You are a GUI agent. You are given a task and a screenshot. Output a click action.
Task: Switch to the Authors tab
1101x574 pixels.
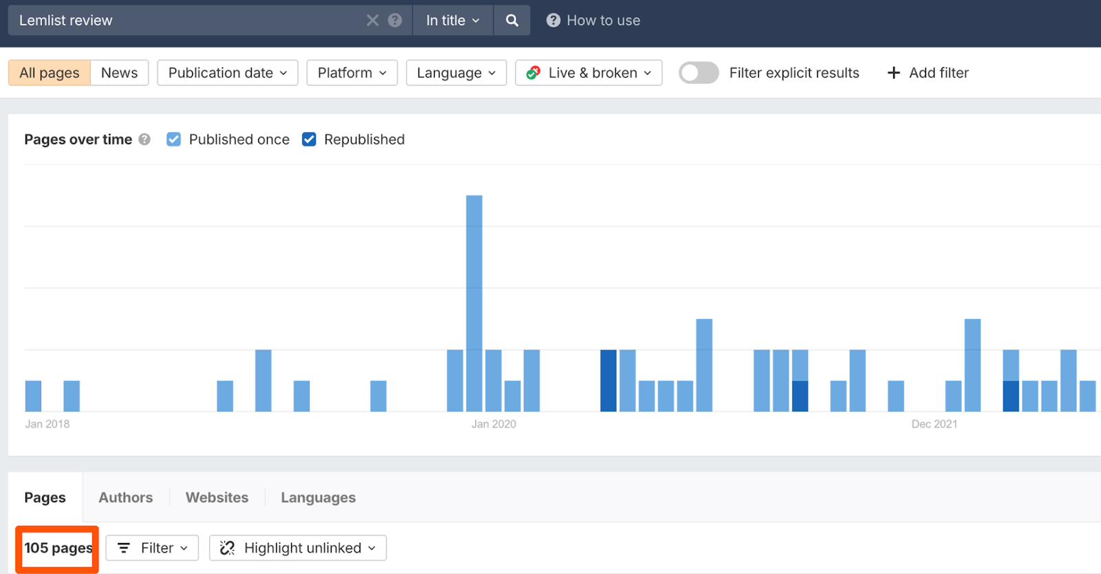pos(126,497)
